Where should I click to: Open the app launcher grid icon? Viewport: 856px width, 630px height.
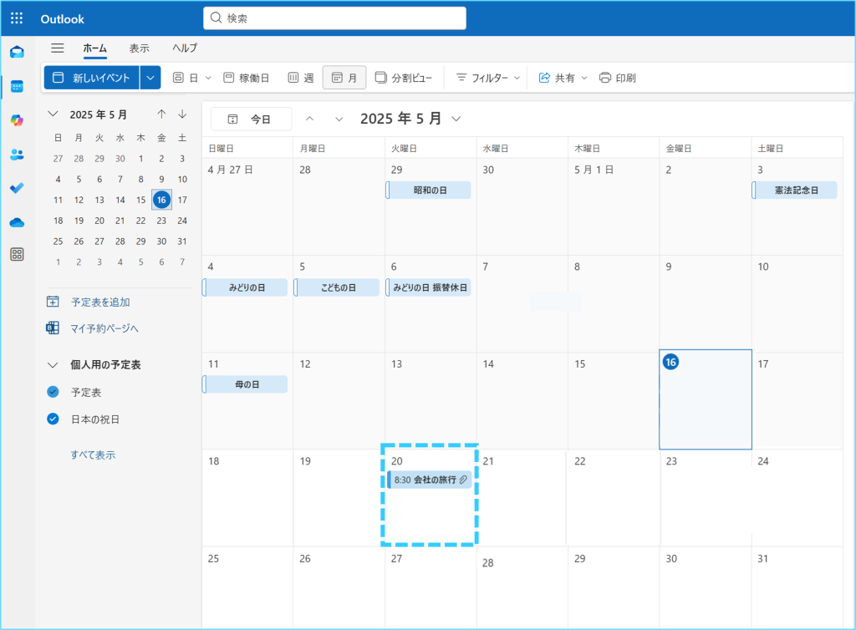(17, 18)
